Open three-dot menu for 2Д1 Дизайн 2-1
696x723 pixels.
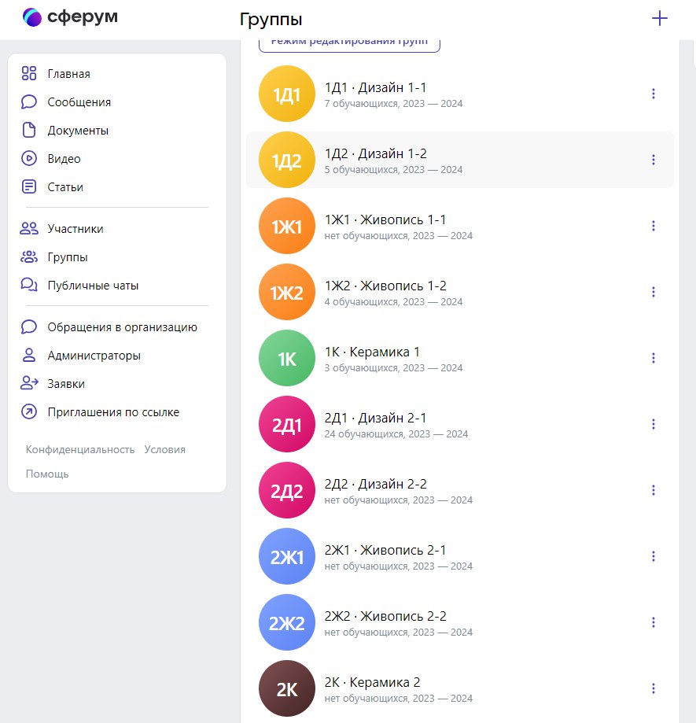(x=653, y=424)
